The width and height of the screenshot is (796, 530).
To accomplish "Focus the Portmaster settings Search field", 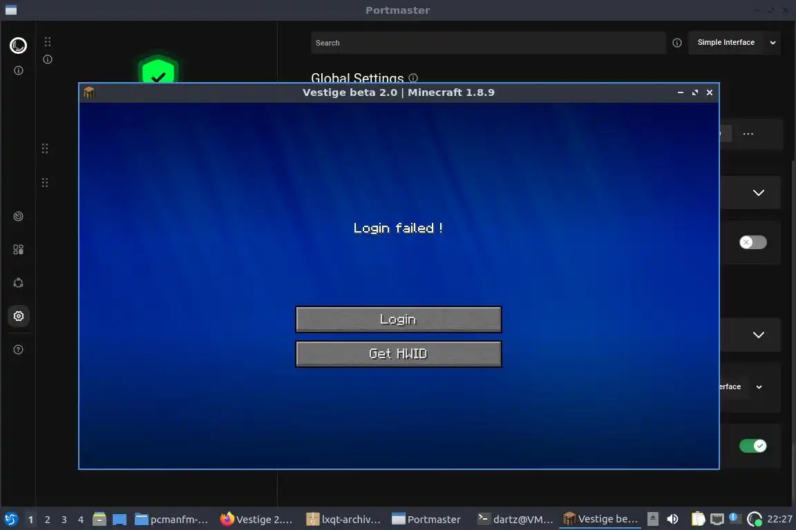I will [488, 43].
